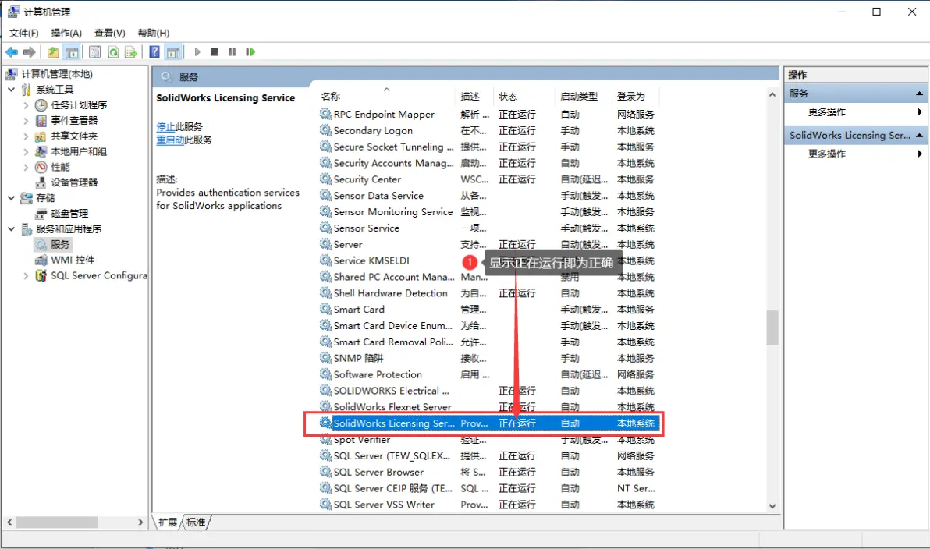
Task: Click the tree pane right scroll arrow
Action: pos(140,522)
